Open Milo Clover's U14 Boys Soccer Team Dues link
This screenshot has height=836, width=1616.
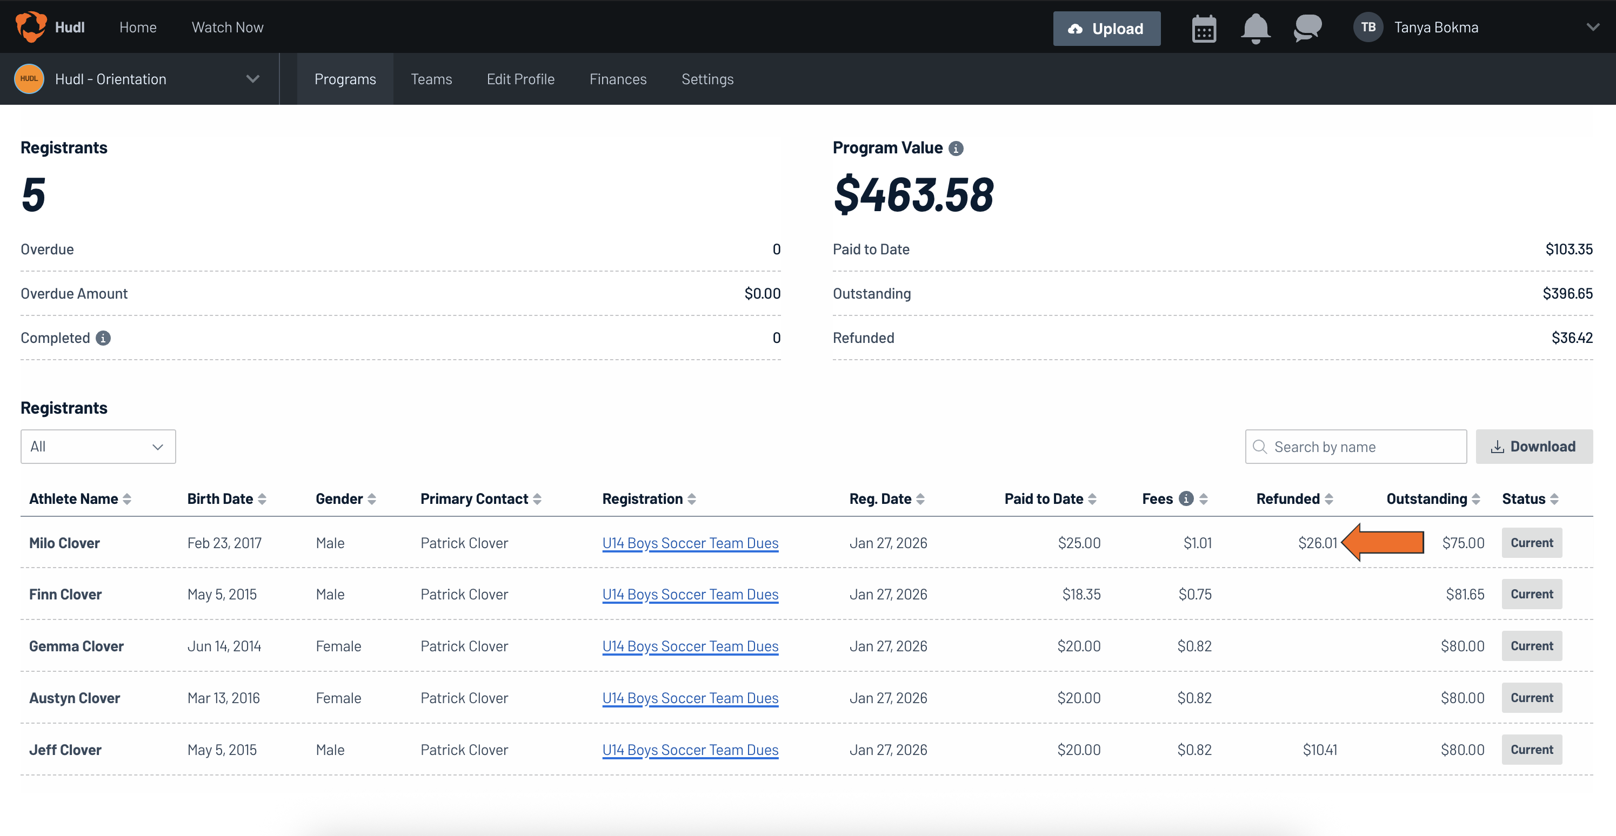690,543
